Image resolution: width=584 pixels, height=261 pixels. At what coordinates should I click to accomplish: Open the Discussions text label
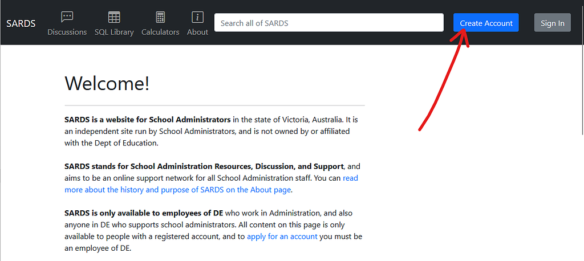click(67, 32)
